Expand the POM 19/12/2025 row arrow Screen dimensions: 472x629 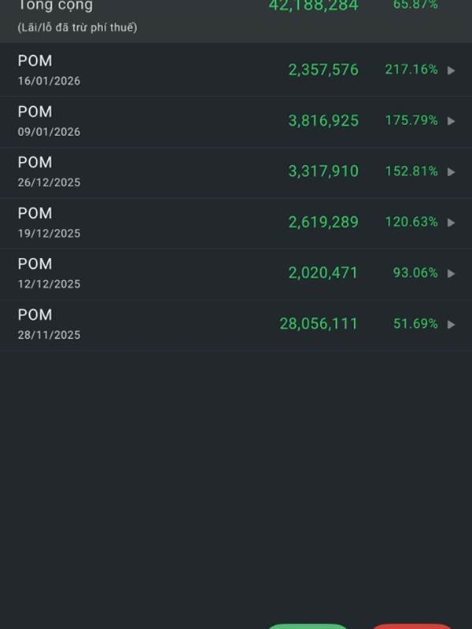[x=452, y=223]
